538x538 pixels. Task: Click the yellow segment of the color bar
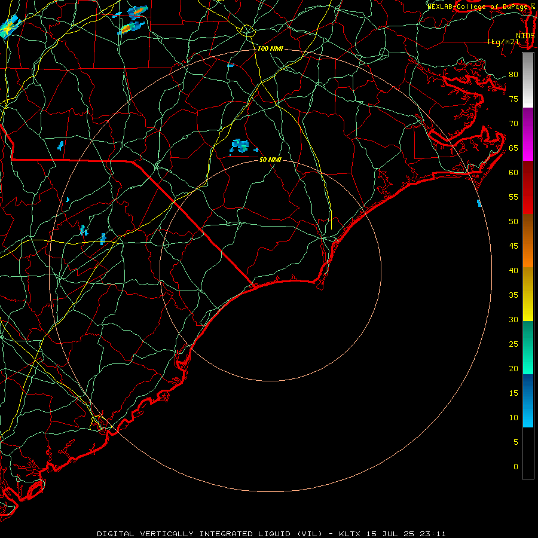point(528,294)
